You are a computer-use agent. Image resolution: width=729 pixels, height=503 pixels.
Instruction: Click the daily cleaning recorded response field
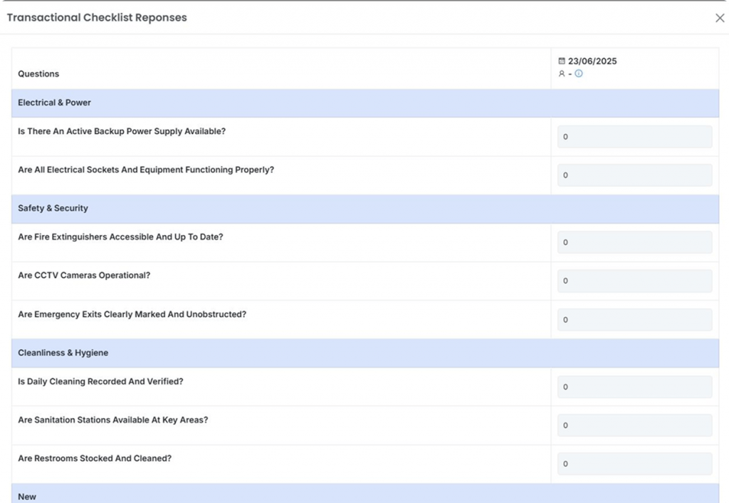(634, 387)
